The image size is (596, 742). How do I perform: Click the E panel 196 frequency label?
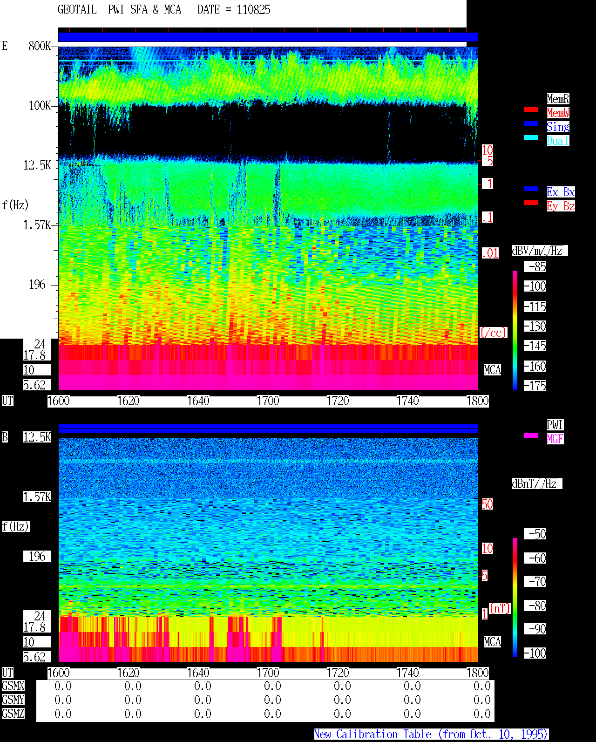(37, 284)
